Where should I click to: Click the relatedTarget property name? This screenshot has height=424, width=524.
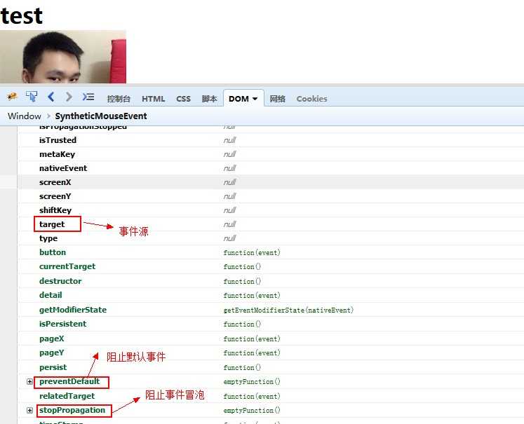[x=67, y=396]
